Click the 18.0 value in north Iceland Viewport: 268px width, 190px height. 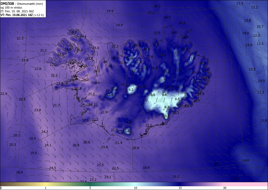154,68
